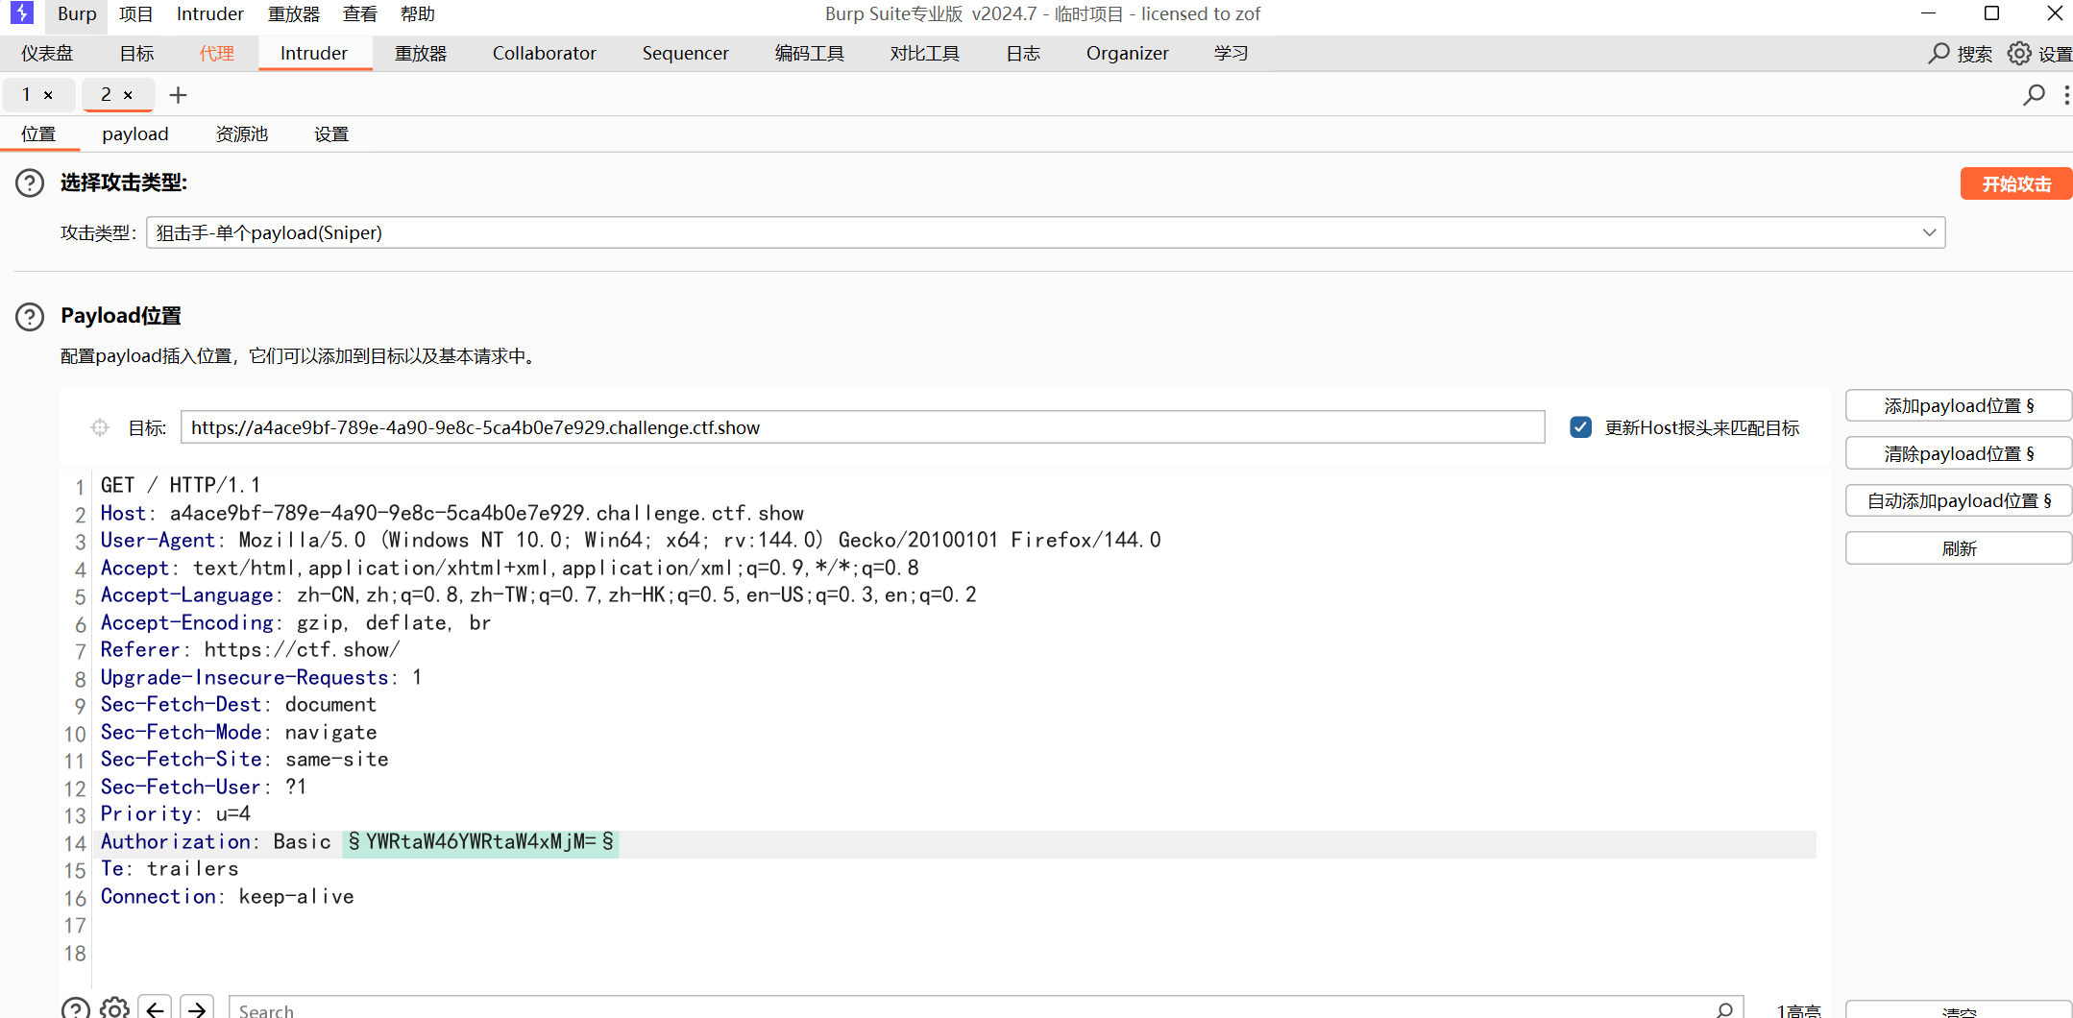Select the 位置 sub-tab
Image resolution: width=2073 pixels, height=1018 pixels.
point(39,134)
